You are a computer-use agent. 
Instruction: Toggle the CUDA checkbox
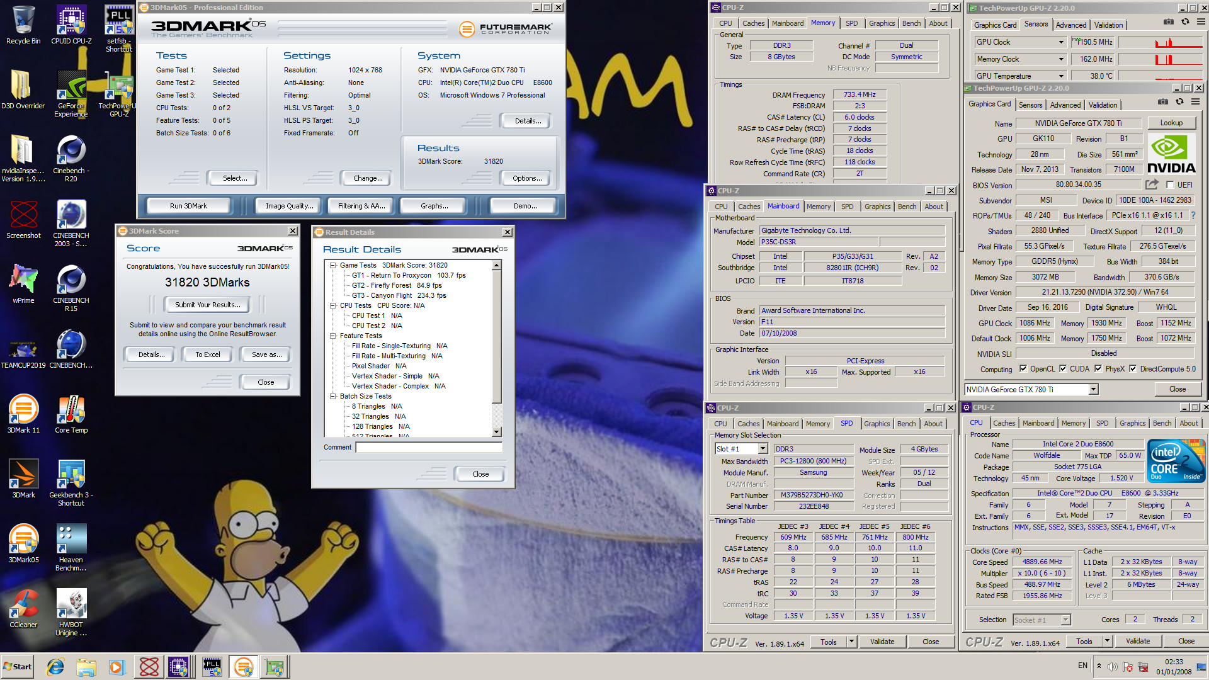click(1063, 369)
